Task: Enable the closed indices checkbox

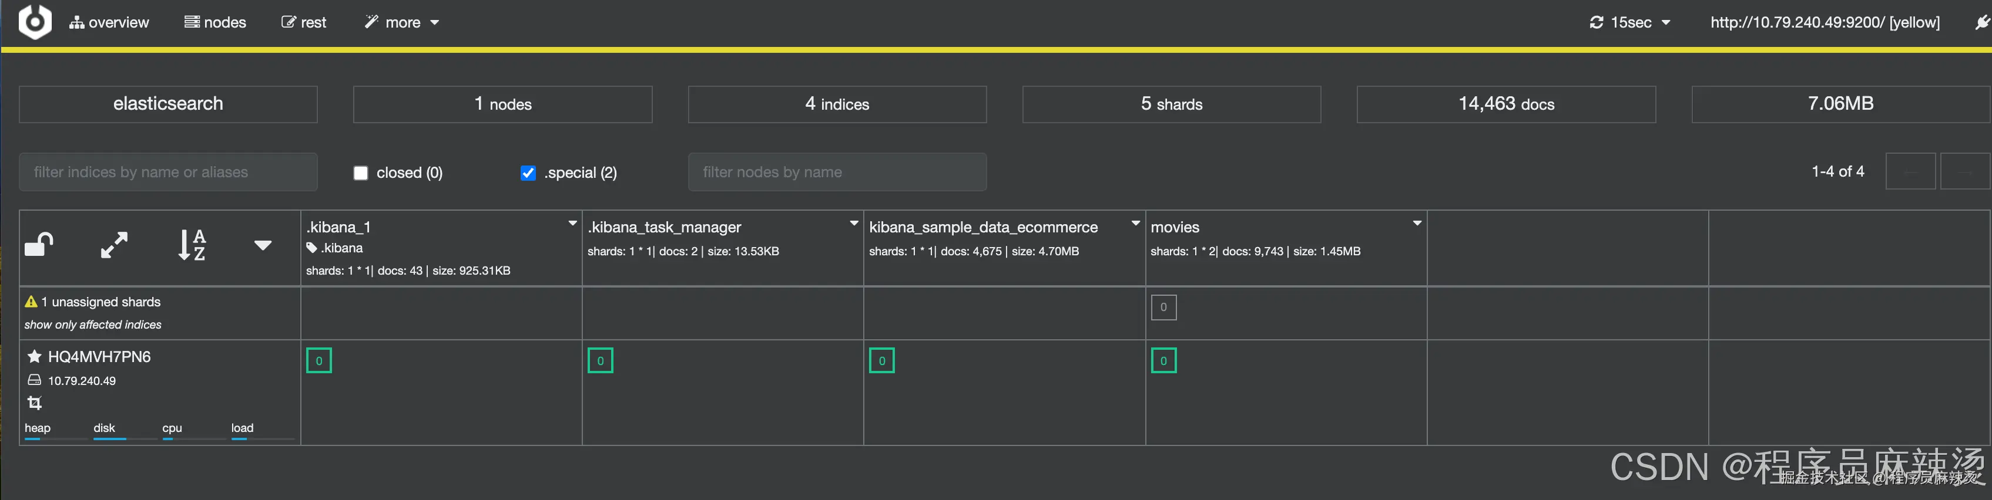Action: (x=360, y=173)
